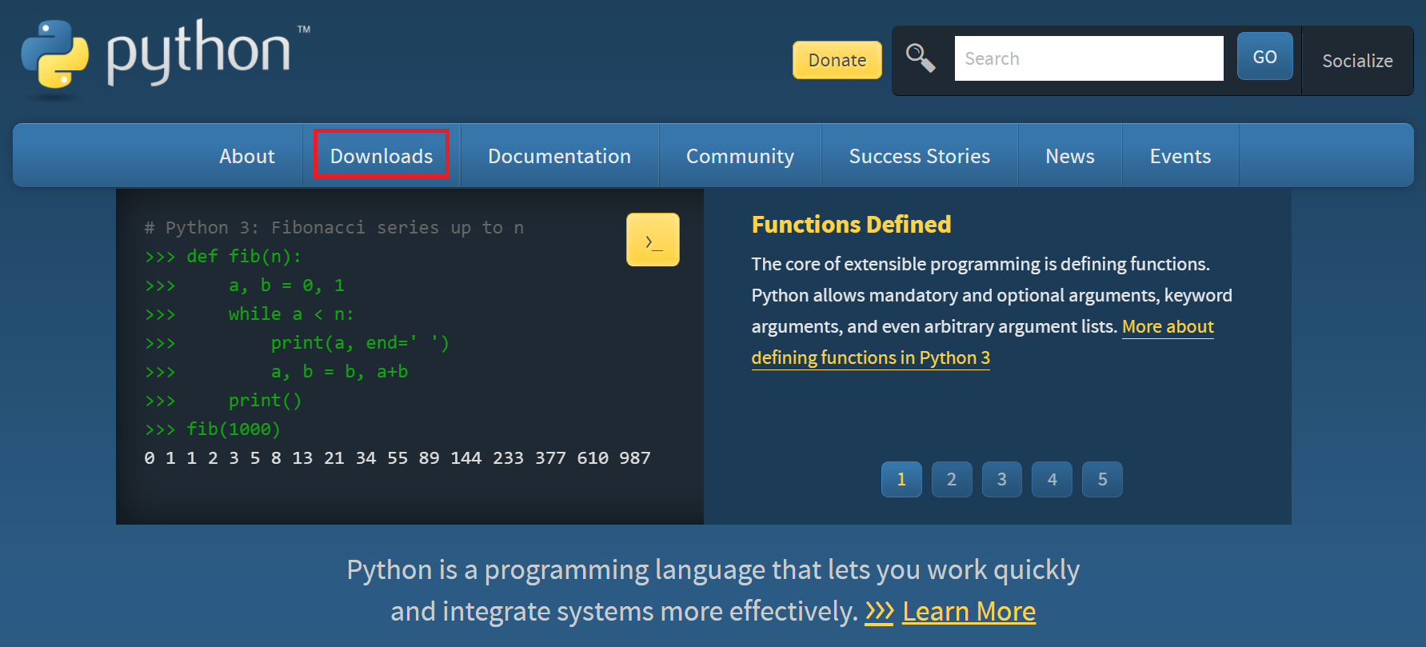Image resolution: width=1426 pixels, height=647 pixels.
Task: Switch to slide 2 of the carousel
Action: pyautogui.click(x=952, y=479)
